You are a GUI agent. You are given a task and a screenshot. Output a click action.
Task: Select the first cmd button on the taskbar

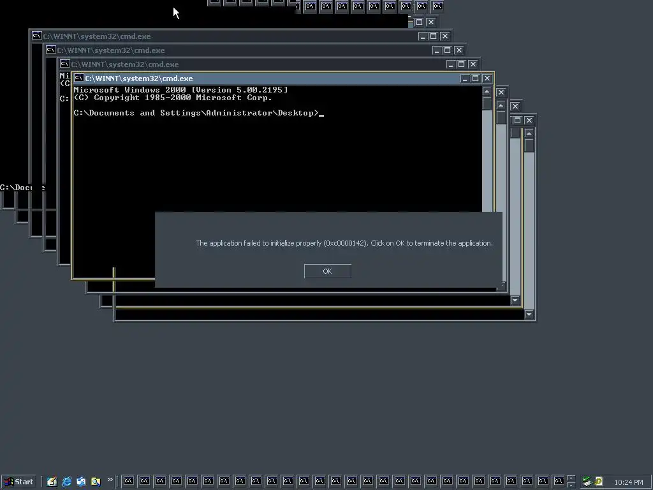click(128, 481)
